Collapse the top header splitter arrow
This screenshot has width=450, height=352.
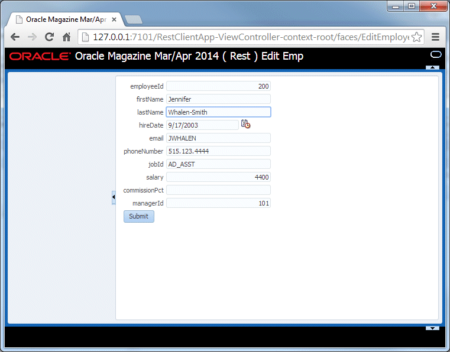tap(432, 68)
